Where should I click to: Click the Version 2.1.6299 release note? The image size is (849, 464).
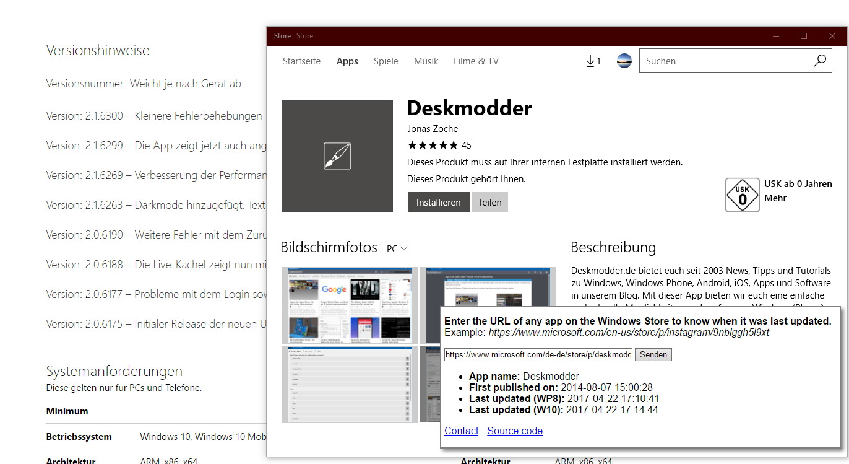[156, 146]
